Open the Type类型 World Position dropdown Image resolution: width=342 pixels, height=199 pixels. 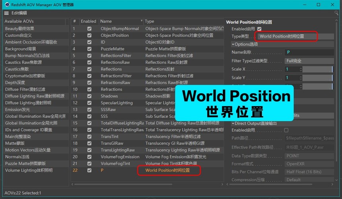[x=295, y=36]
